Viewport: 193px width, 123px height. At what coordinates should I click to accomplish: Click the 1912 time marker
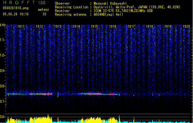[x=39, y=26]
